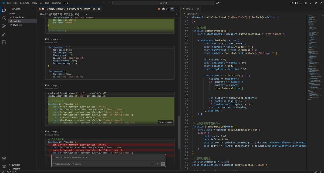
Task: Open the View menu
Action: (x=35, y=3)
